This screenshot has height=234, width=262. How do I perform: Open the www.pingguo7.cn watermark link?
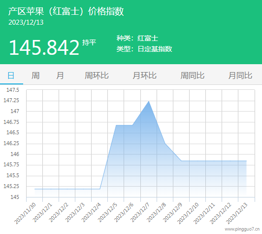point(242,229)
